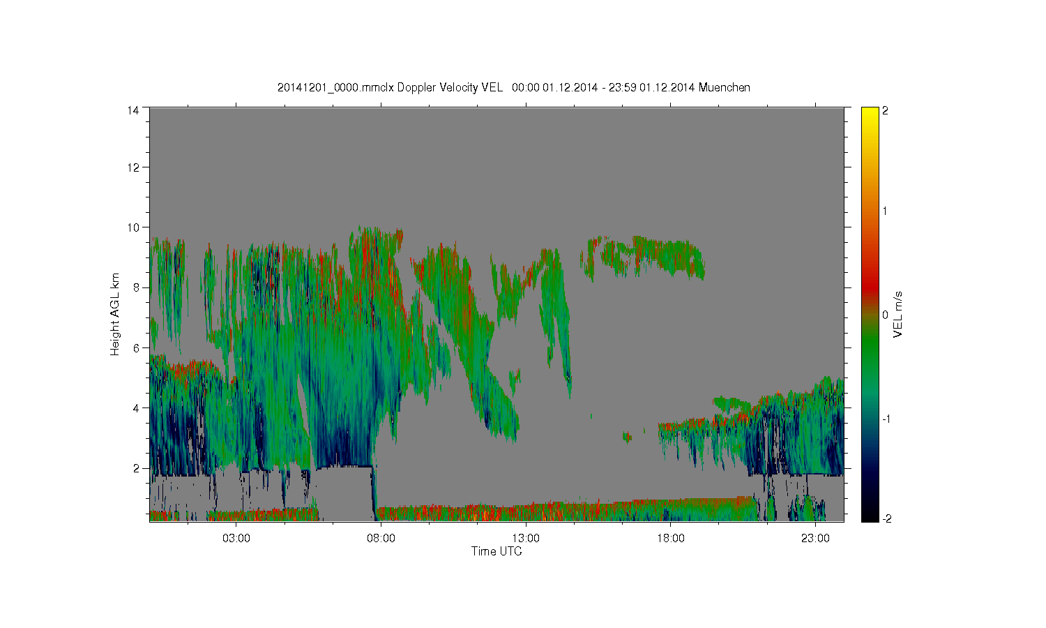
Task: Click the 08:00 time axis label
Action: pyautogui.click(x=381, y=539)
